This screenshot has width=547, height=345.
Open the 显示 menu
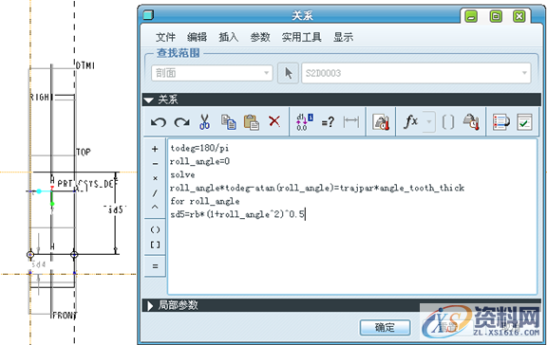click(343, 37)
